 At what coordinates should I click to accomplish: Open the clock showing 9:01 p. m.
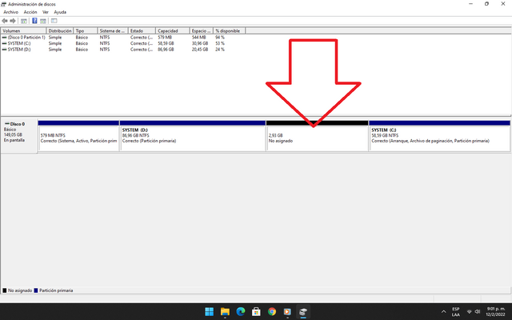pyautogui.click(x=496, y=311)
